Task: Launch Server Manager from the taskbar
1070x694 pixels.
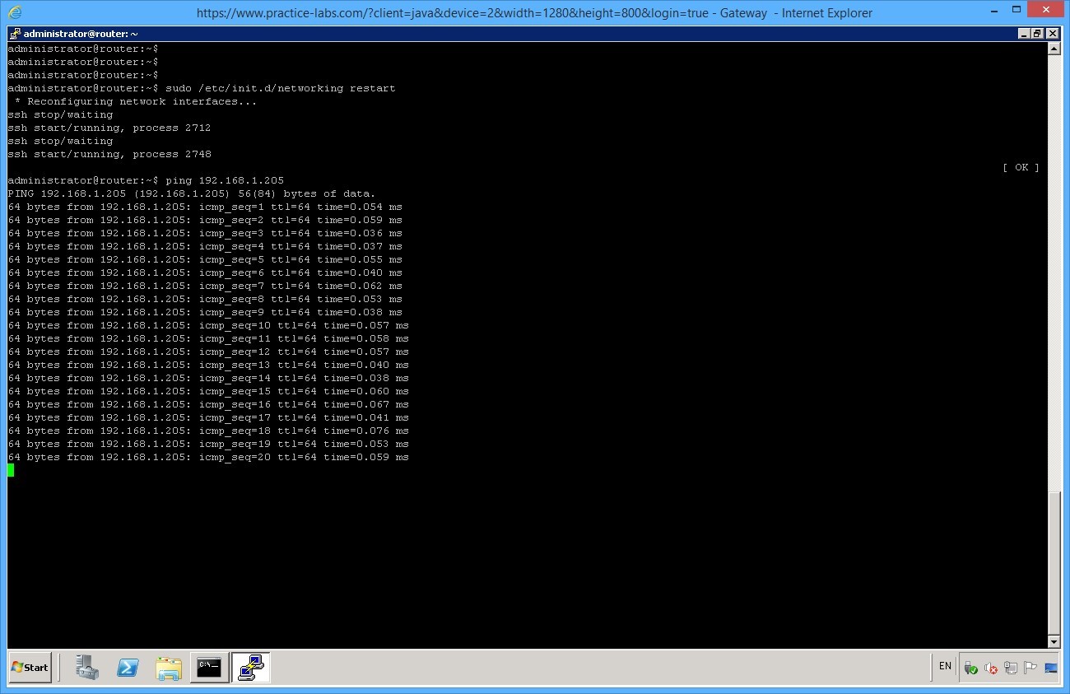Action: [x=87, y=668]
